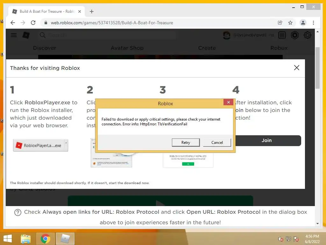Click scrollbar up arrow in browser
The image size is (326, 245).
coord(317,32)
